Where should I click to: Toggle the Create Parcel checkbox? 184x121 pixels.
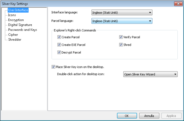[x=59, y=37]
